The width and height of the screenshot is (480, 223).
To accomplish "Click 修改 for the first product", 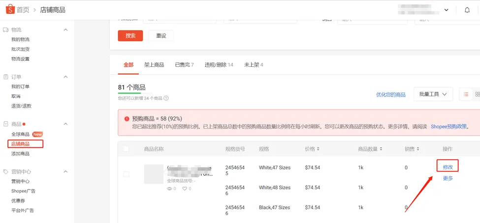I will 448,167.
